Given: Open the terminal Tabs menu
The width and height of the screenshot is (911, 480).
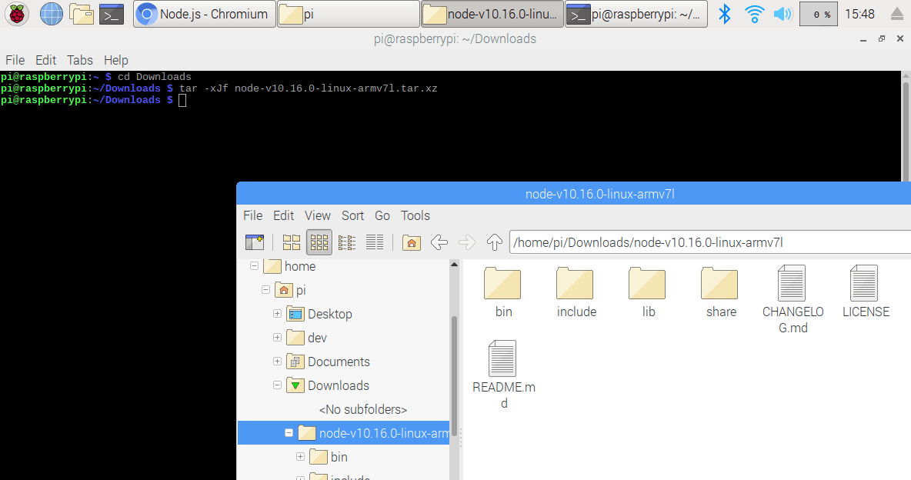Looking at the screenshot, I should tap(79, 61).
